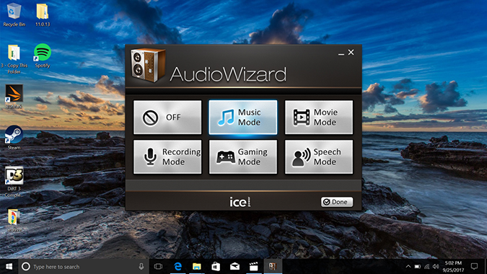487x274 pixels.
Task: Open Microsoft Store taskbar icon
Action: pos(216,267)
